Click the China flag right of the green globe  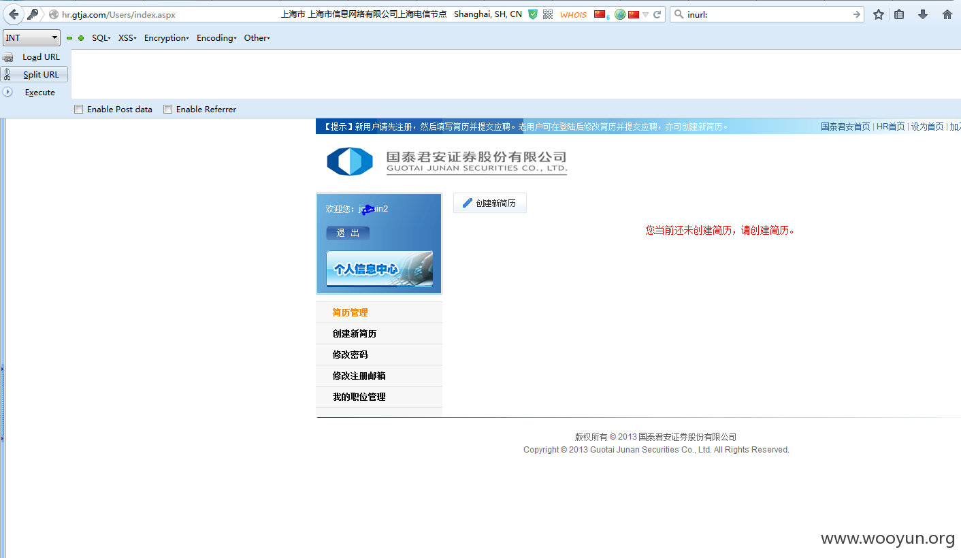(x=634, y=14)
